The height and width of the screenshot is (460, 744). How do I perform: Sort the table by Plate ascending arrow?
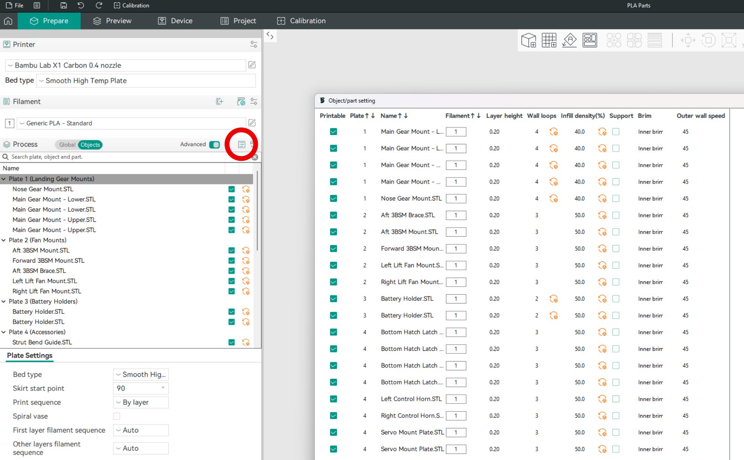(367, 116)
